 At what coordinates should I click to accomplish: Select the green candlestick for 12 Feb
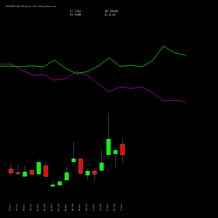point(102,167)
